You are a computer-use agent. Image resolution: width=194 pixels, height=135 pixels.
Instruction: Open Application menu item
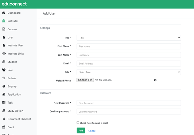click(14, 94)
